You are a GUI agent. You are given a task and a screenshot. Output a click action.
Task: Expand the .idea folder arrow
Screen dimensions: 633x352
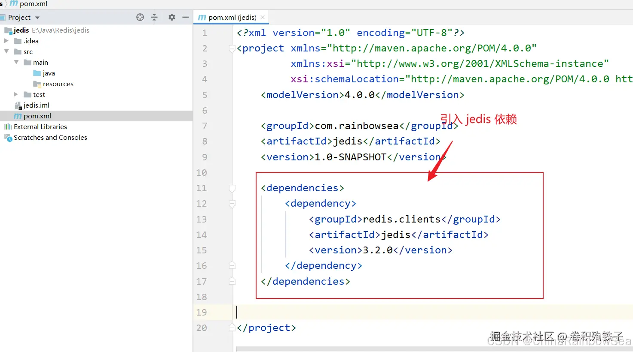point(6,41)
